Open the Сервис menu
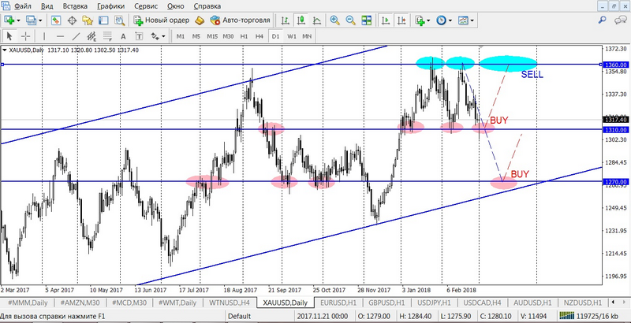The height and width of the screenshot is (323, 631). (x=145, y=6)
